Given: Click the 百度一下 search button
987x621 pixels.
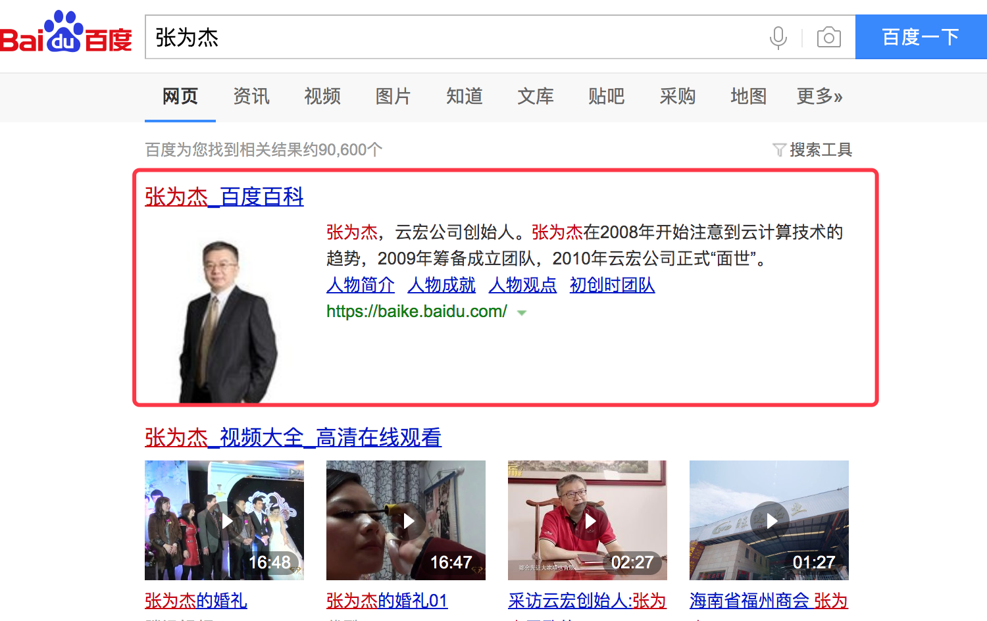Looking at the screenshot, I should 921,37.
